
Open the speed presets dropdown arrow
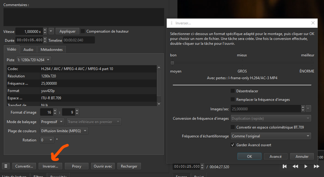click(51, 31)
